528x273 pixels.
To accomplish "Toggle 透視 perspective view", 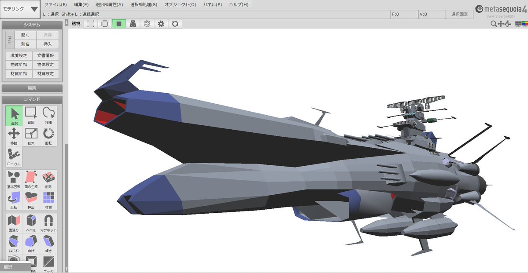I will 76,24.
